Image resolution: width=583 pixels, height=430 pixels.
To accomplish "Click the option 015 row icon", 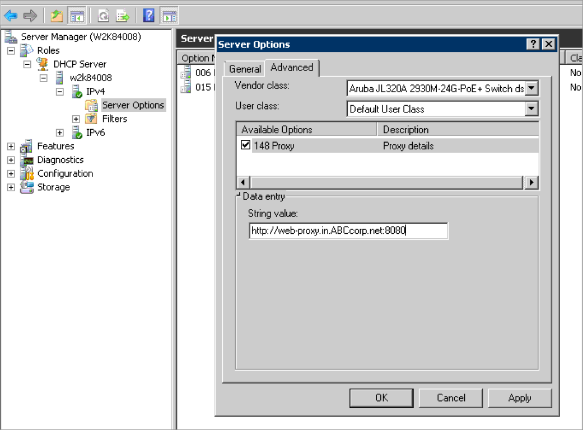I will 186,87.
